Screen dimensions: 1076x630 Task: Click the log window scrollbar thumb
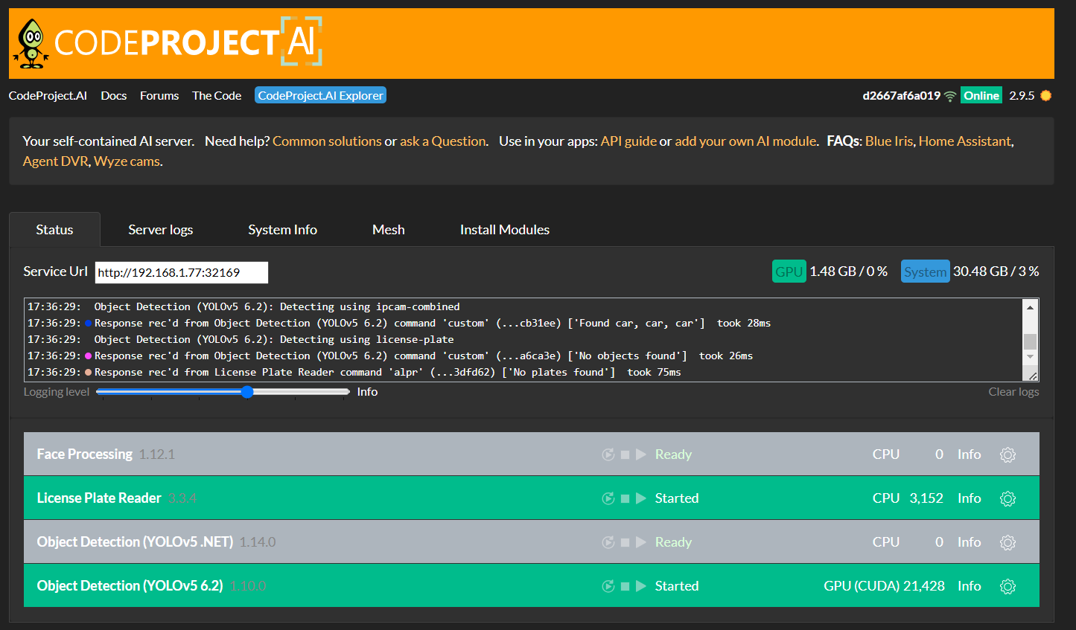(1030, 341)
